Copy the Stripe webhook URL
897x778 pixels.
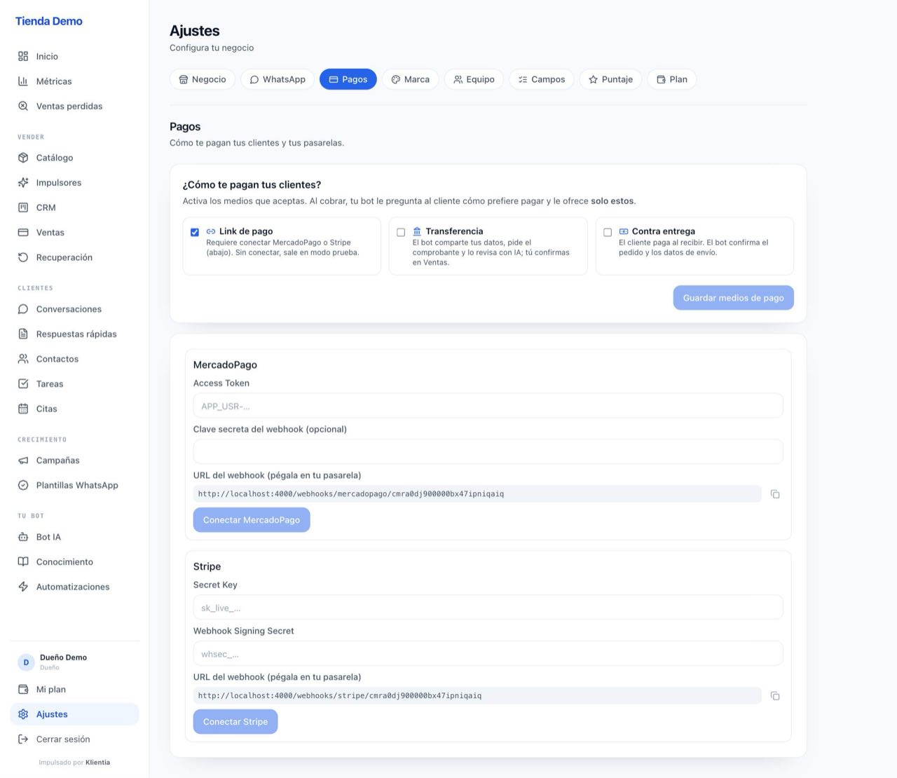pos(775,696)
